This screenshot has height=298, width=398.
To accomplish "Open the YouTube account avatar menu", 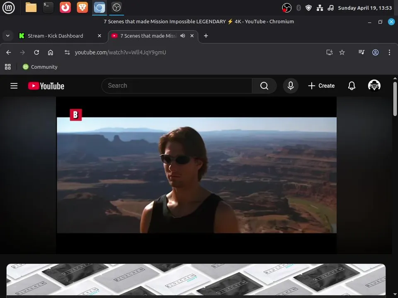I will click(374, 85).
